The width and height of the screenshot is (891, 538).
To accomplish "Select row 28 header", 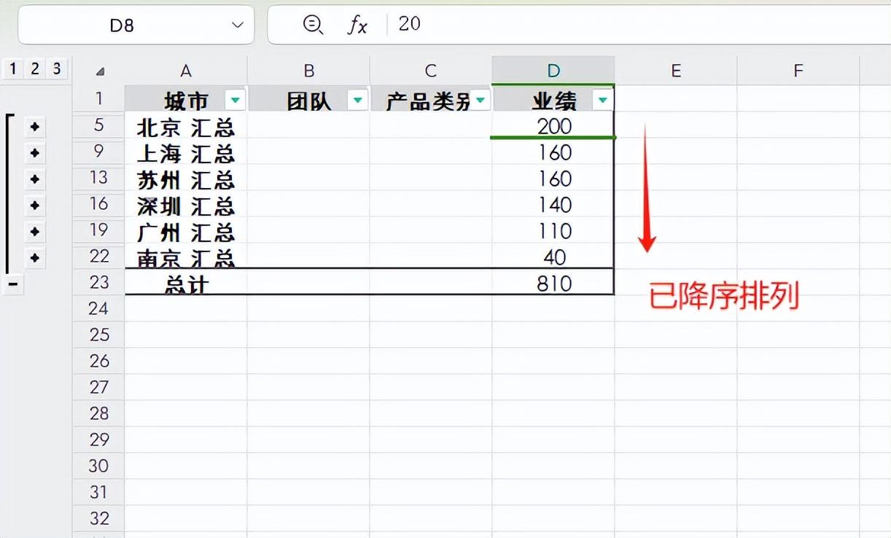I will (x=99, y=413).
